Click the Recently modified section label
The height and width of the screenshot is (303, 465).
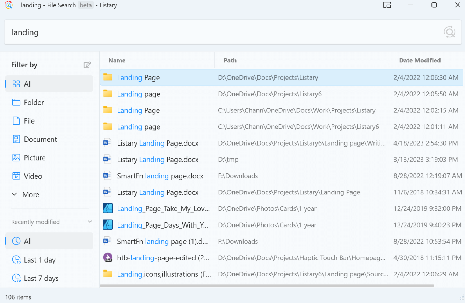pyautogui.click(x=35, y=222)
